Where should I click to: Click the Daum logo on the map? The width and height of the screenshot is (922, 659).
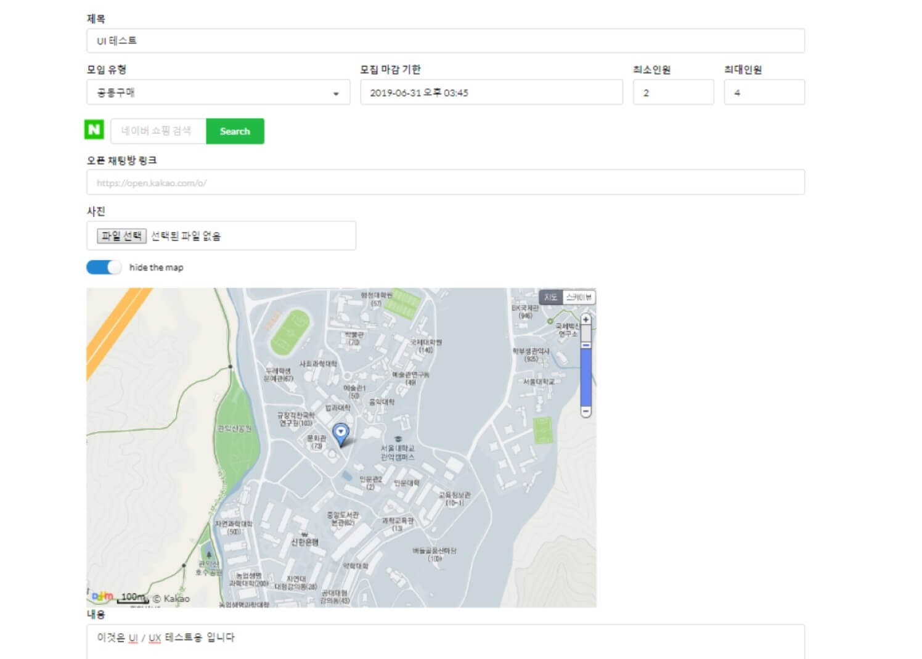(102, 596)
